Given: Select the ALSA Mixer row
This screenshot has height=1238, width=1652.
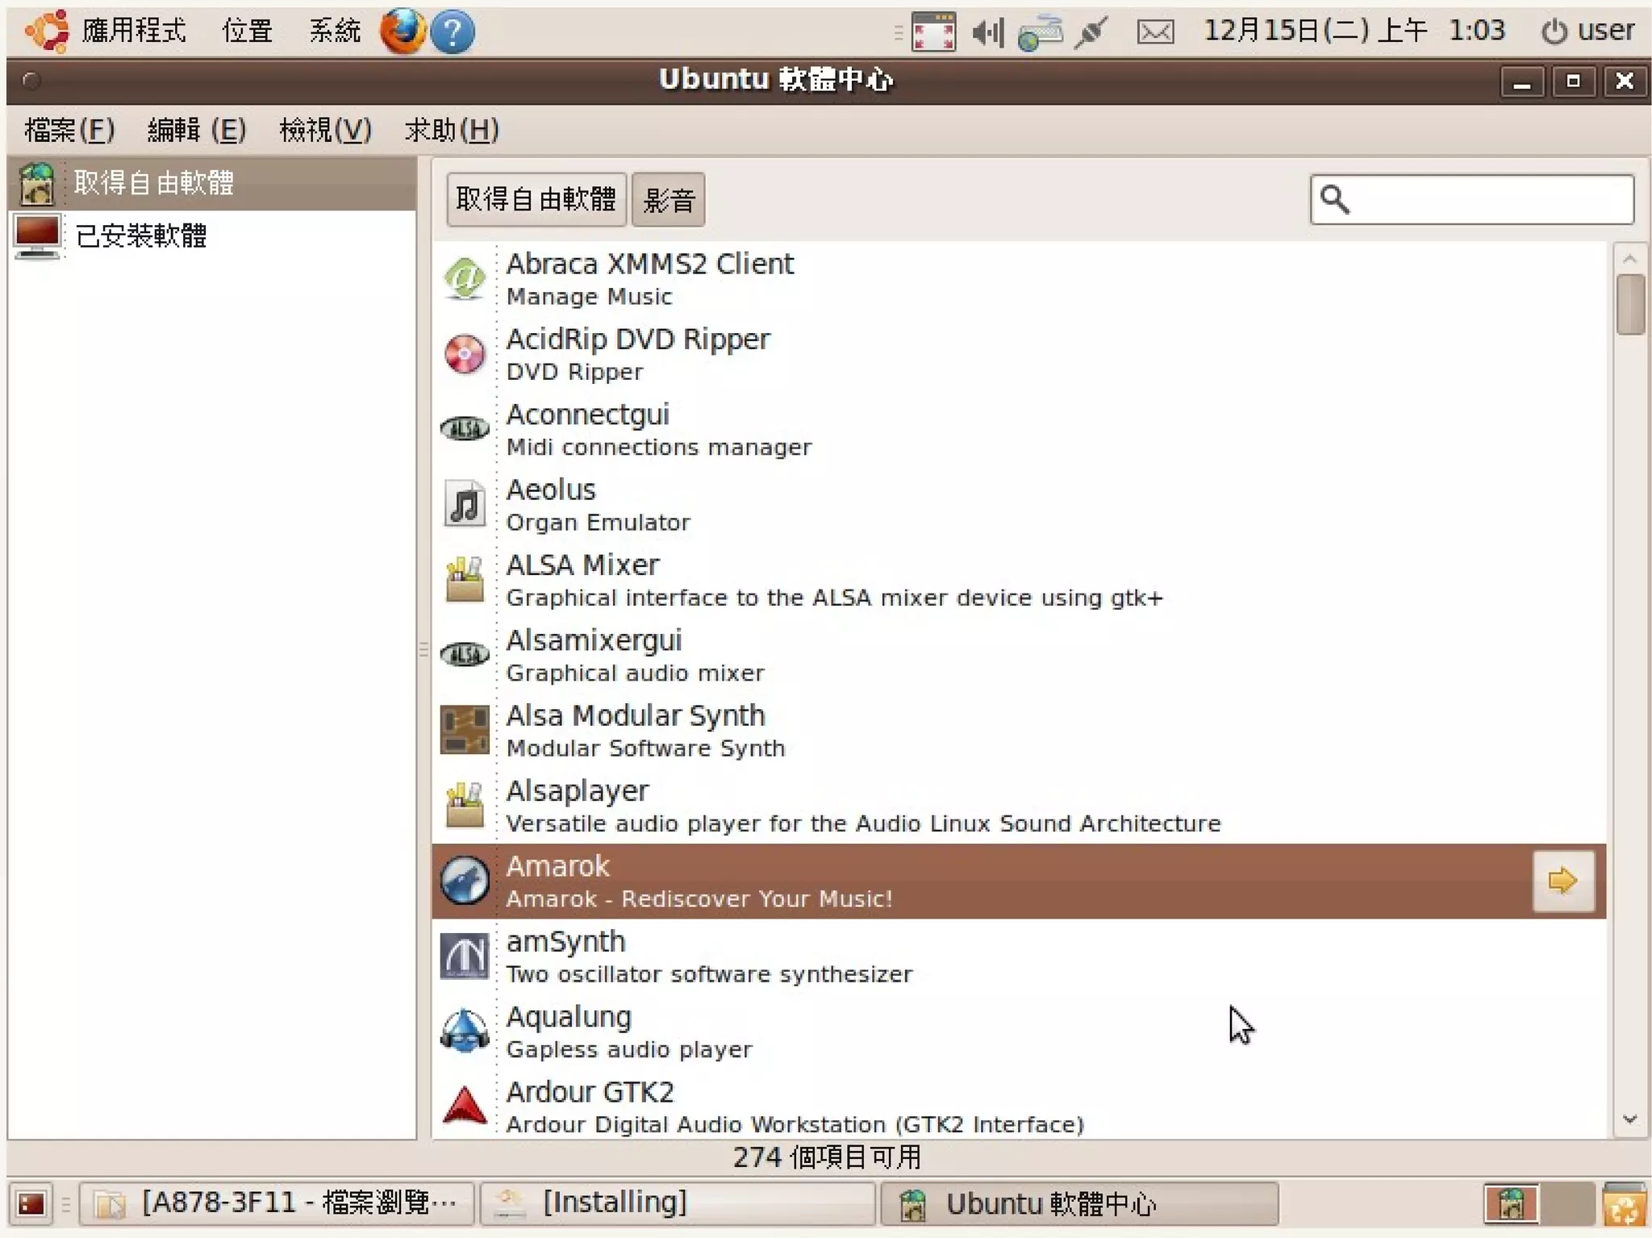Looking at the screenshot, I should coord(1019,580).
